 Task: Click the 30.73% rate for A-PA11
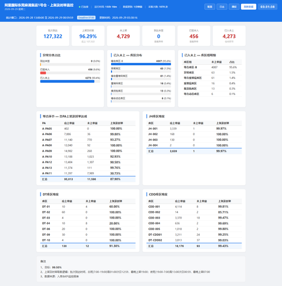click(x=115, y=173)
